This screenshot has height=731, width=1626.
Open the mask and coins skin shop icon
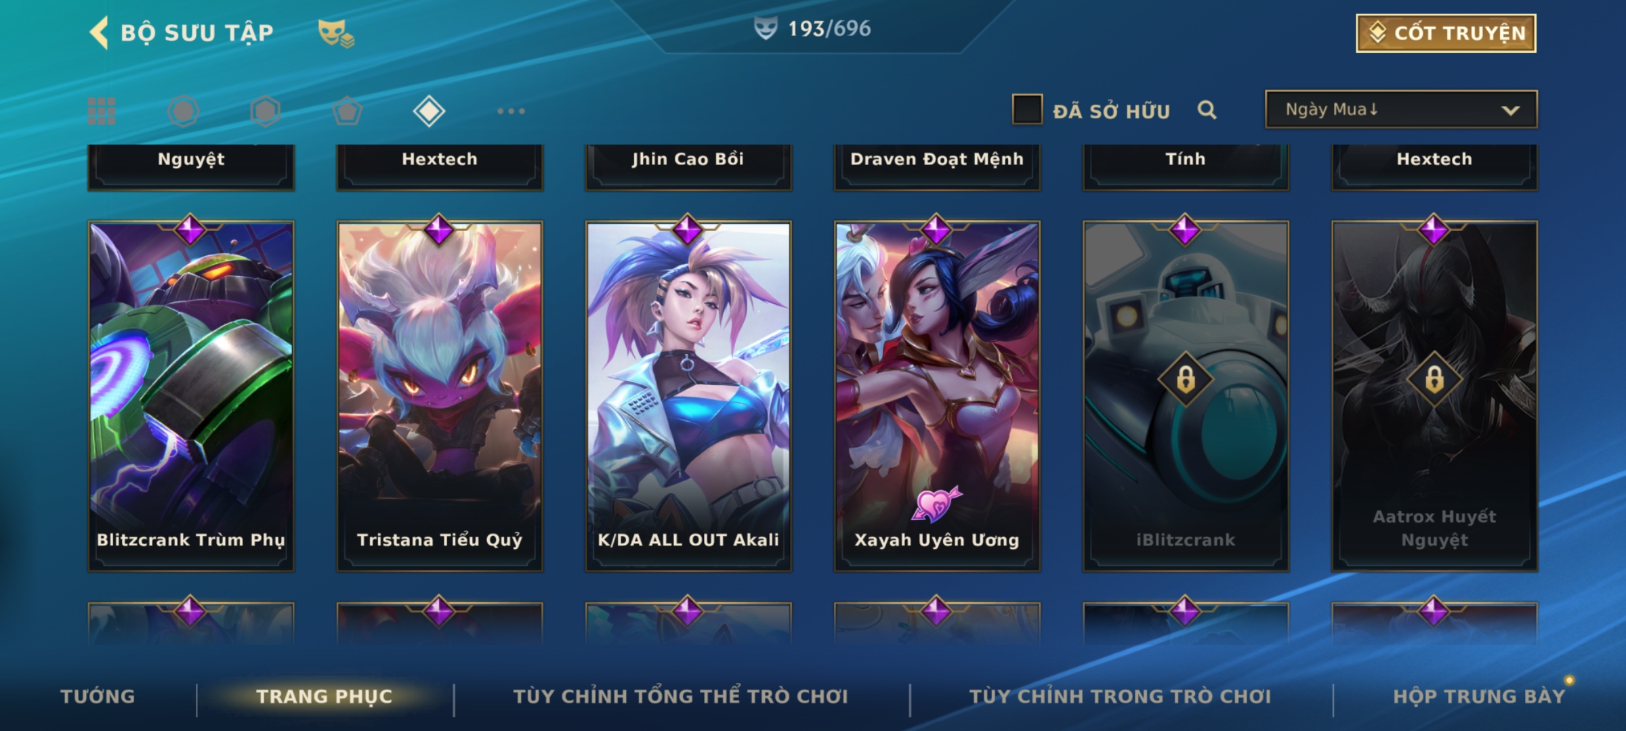(336, 33)
